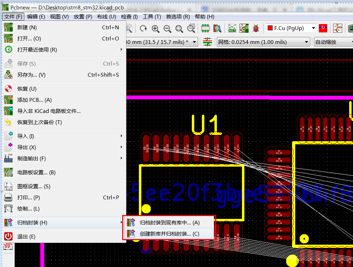Click the 电路板设置 gear board icon
353x267 pixels.
click(8, 173)
